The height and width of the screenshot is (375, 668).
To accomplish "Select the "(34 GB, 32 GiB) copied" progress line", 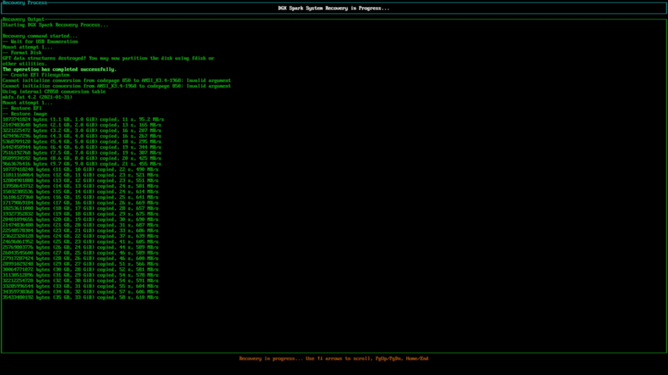I will [x=80, y=292].
